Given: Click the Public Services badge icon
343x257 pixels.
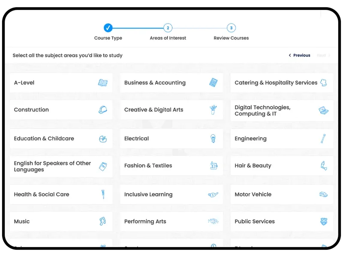Looking at the screenshot, I should [324, 221].
